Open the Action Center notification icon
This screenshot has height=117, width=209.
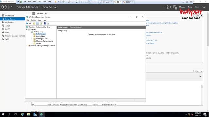pyautogui.click(x=205, y=114)
